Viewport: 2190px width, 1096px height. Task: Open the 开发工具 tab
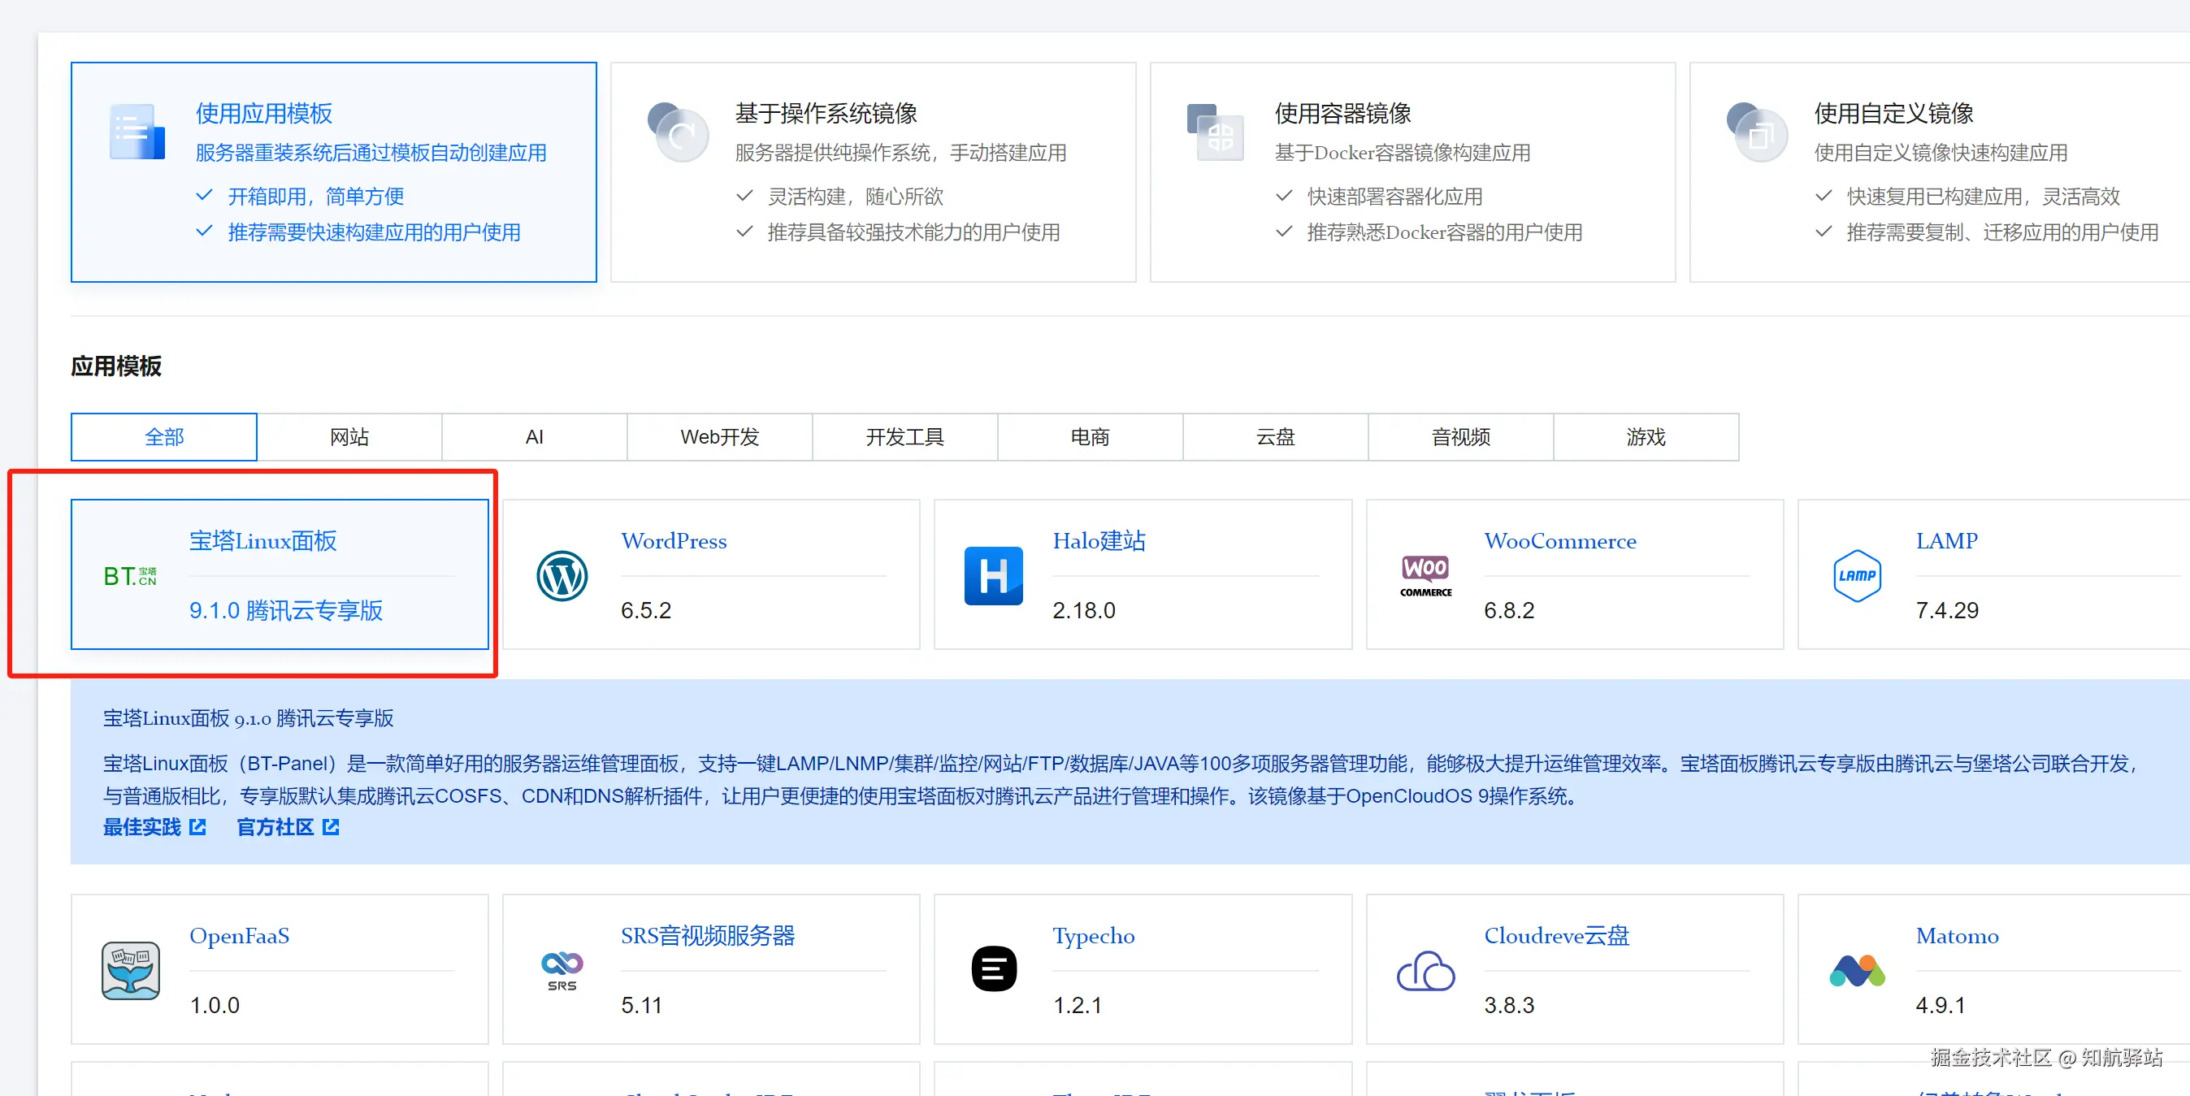coord(904,437)
